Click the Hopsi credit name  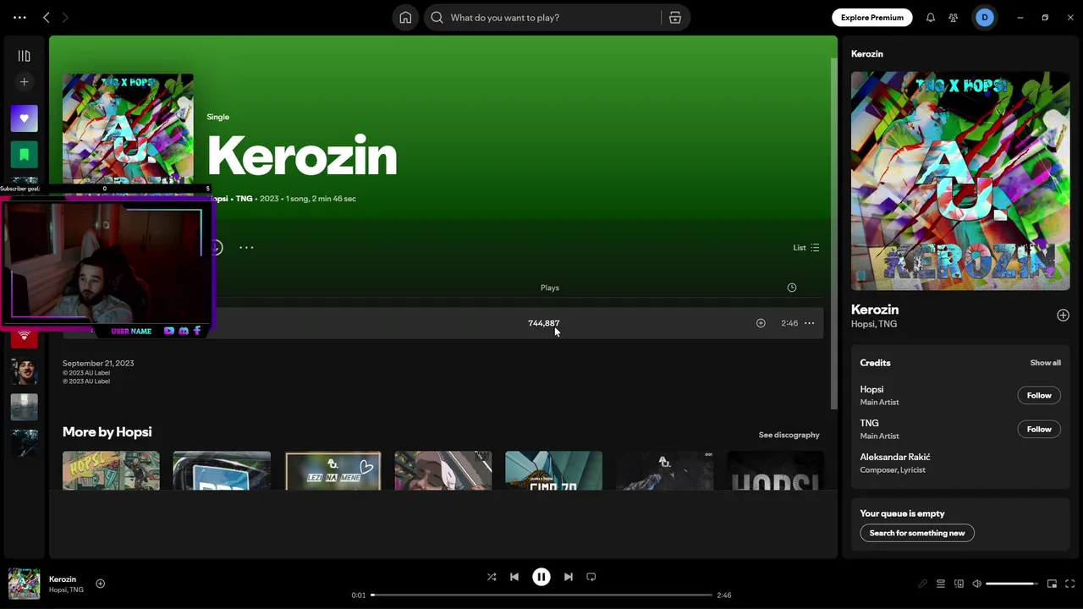[871, 390]
